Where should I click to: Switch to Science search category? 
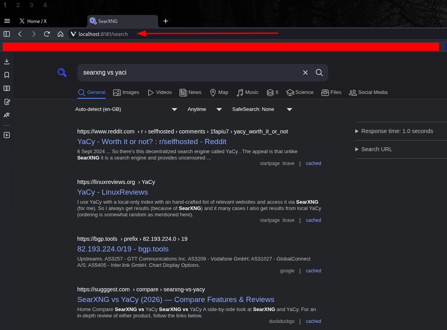300,92
